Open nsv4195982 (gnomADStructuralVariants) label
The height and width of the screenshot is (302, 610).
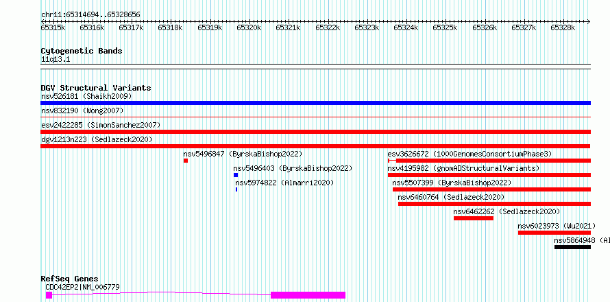(x=463, y=168)
